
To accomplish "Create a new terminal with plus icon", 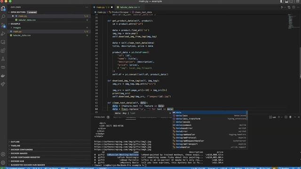I will tap(279, 117).
